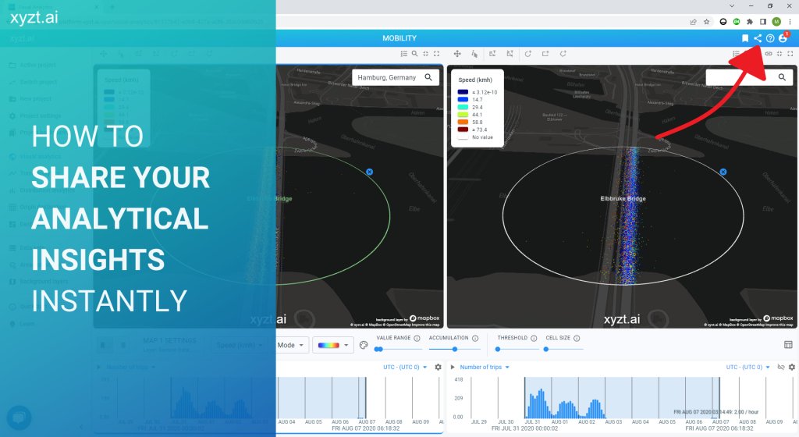
Task: Click the ACCUMULATION slider handle
Action: tap(455, 350)
